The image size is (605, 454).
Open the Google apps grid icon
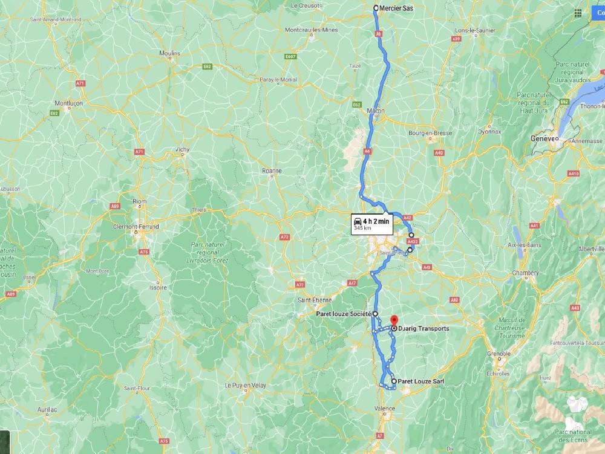[578, 13]
